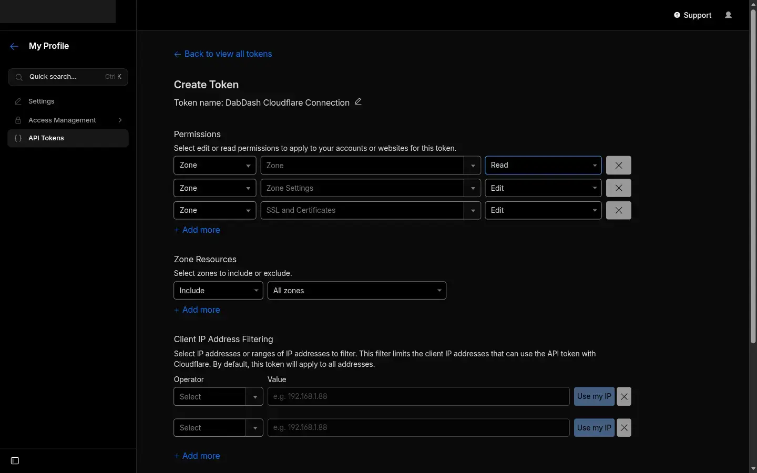The width and height of the screenshot is (757, 473).
Task: Select API Tokens in the sidebar
Action: point(46,138)
